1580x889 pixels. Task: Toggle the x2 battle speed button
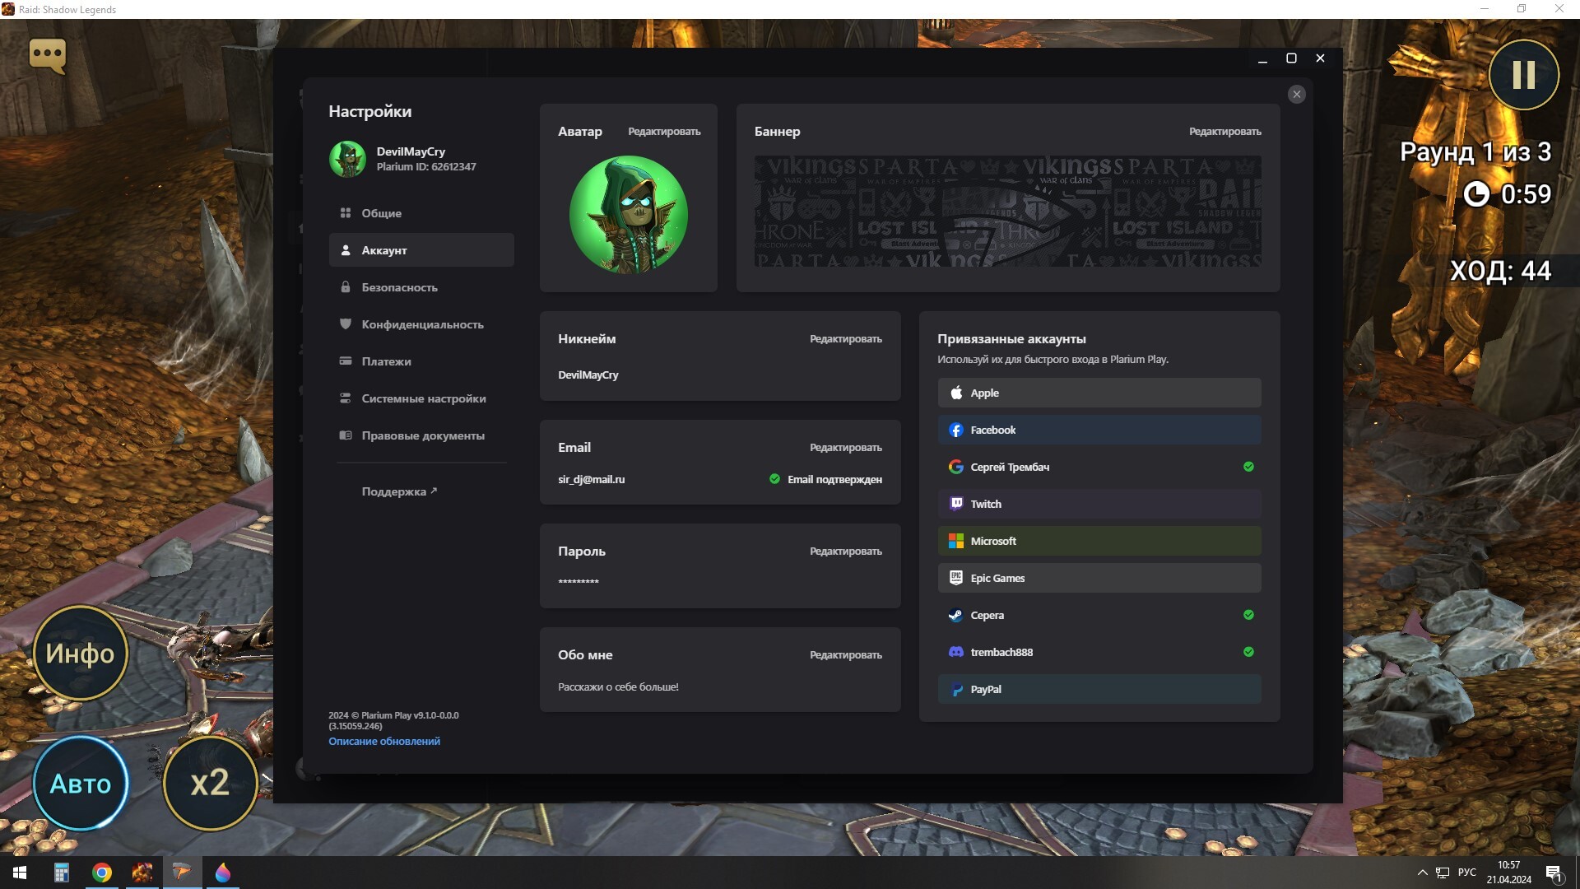(210, 783)
